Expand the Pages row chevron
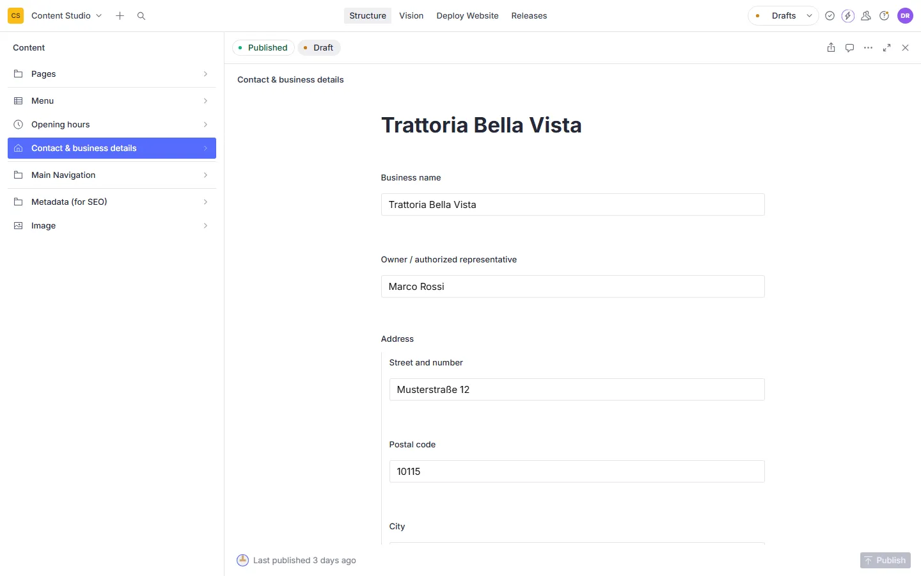This screenshot has height=576, width=921. click(x=205, y=74)
